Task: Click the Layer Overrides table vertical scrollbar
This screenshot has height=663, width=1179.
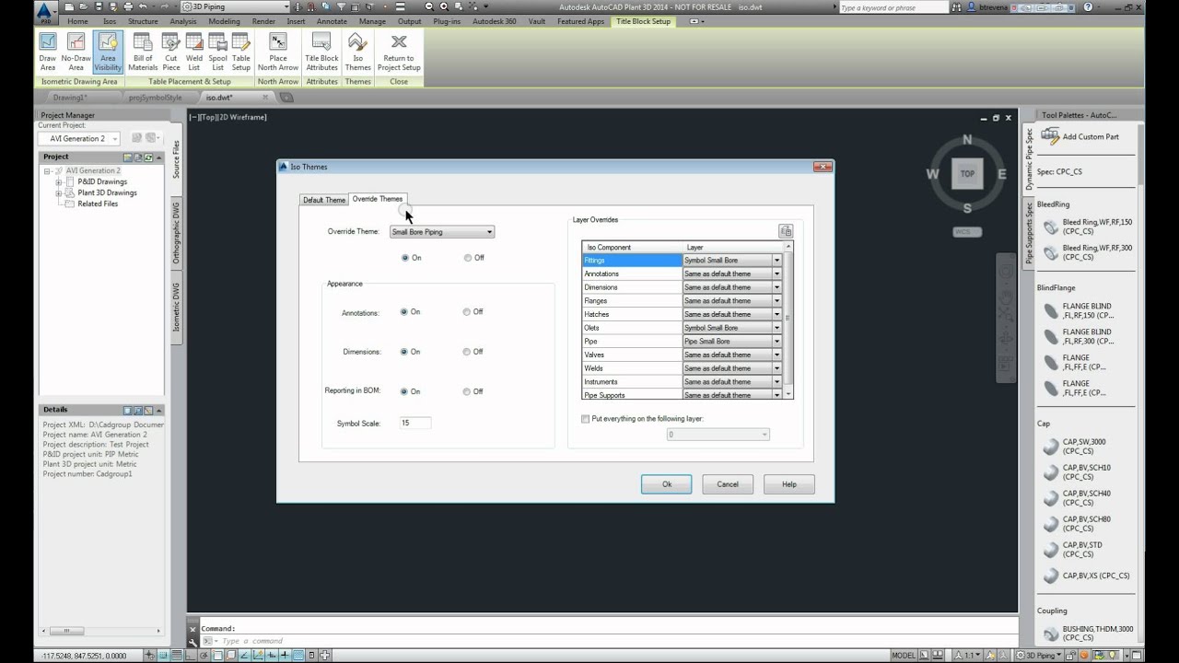Action: point(788,320)
